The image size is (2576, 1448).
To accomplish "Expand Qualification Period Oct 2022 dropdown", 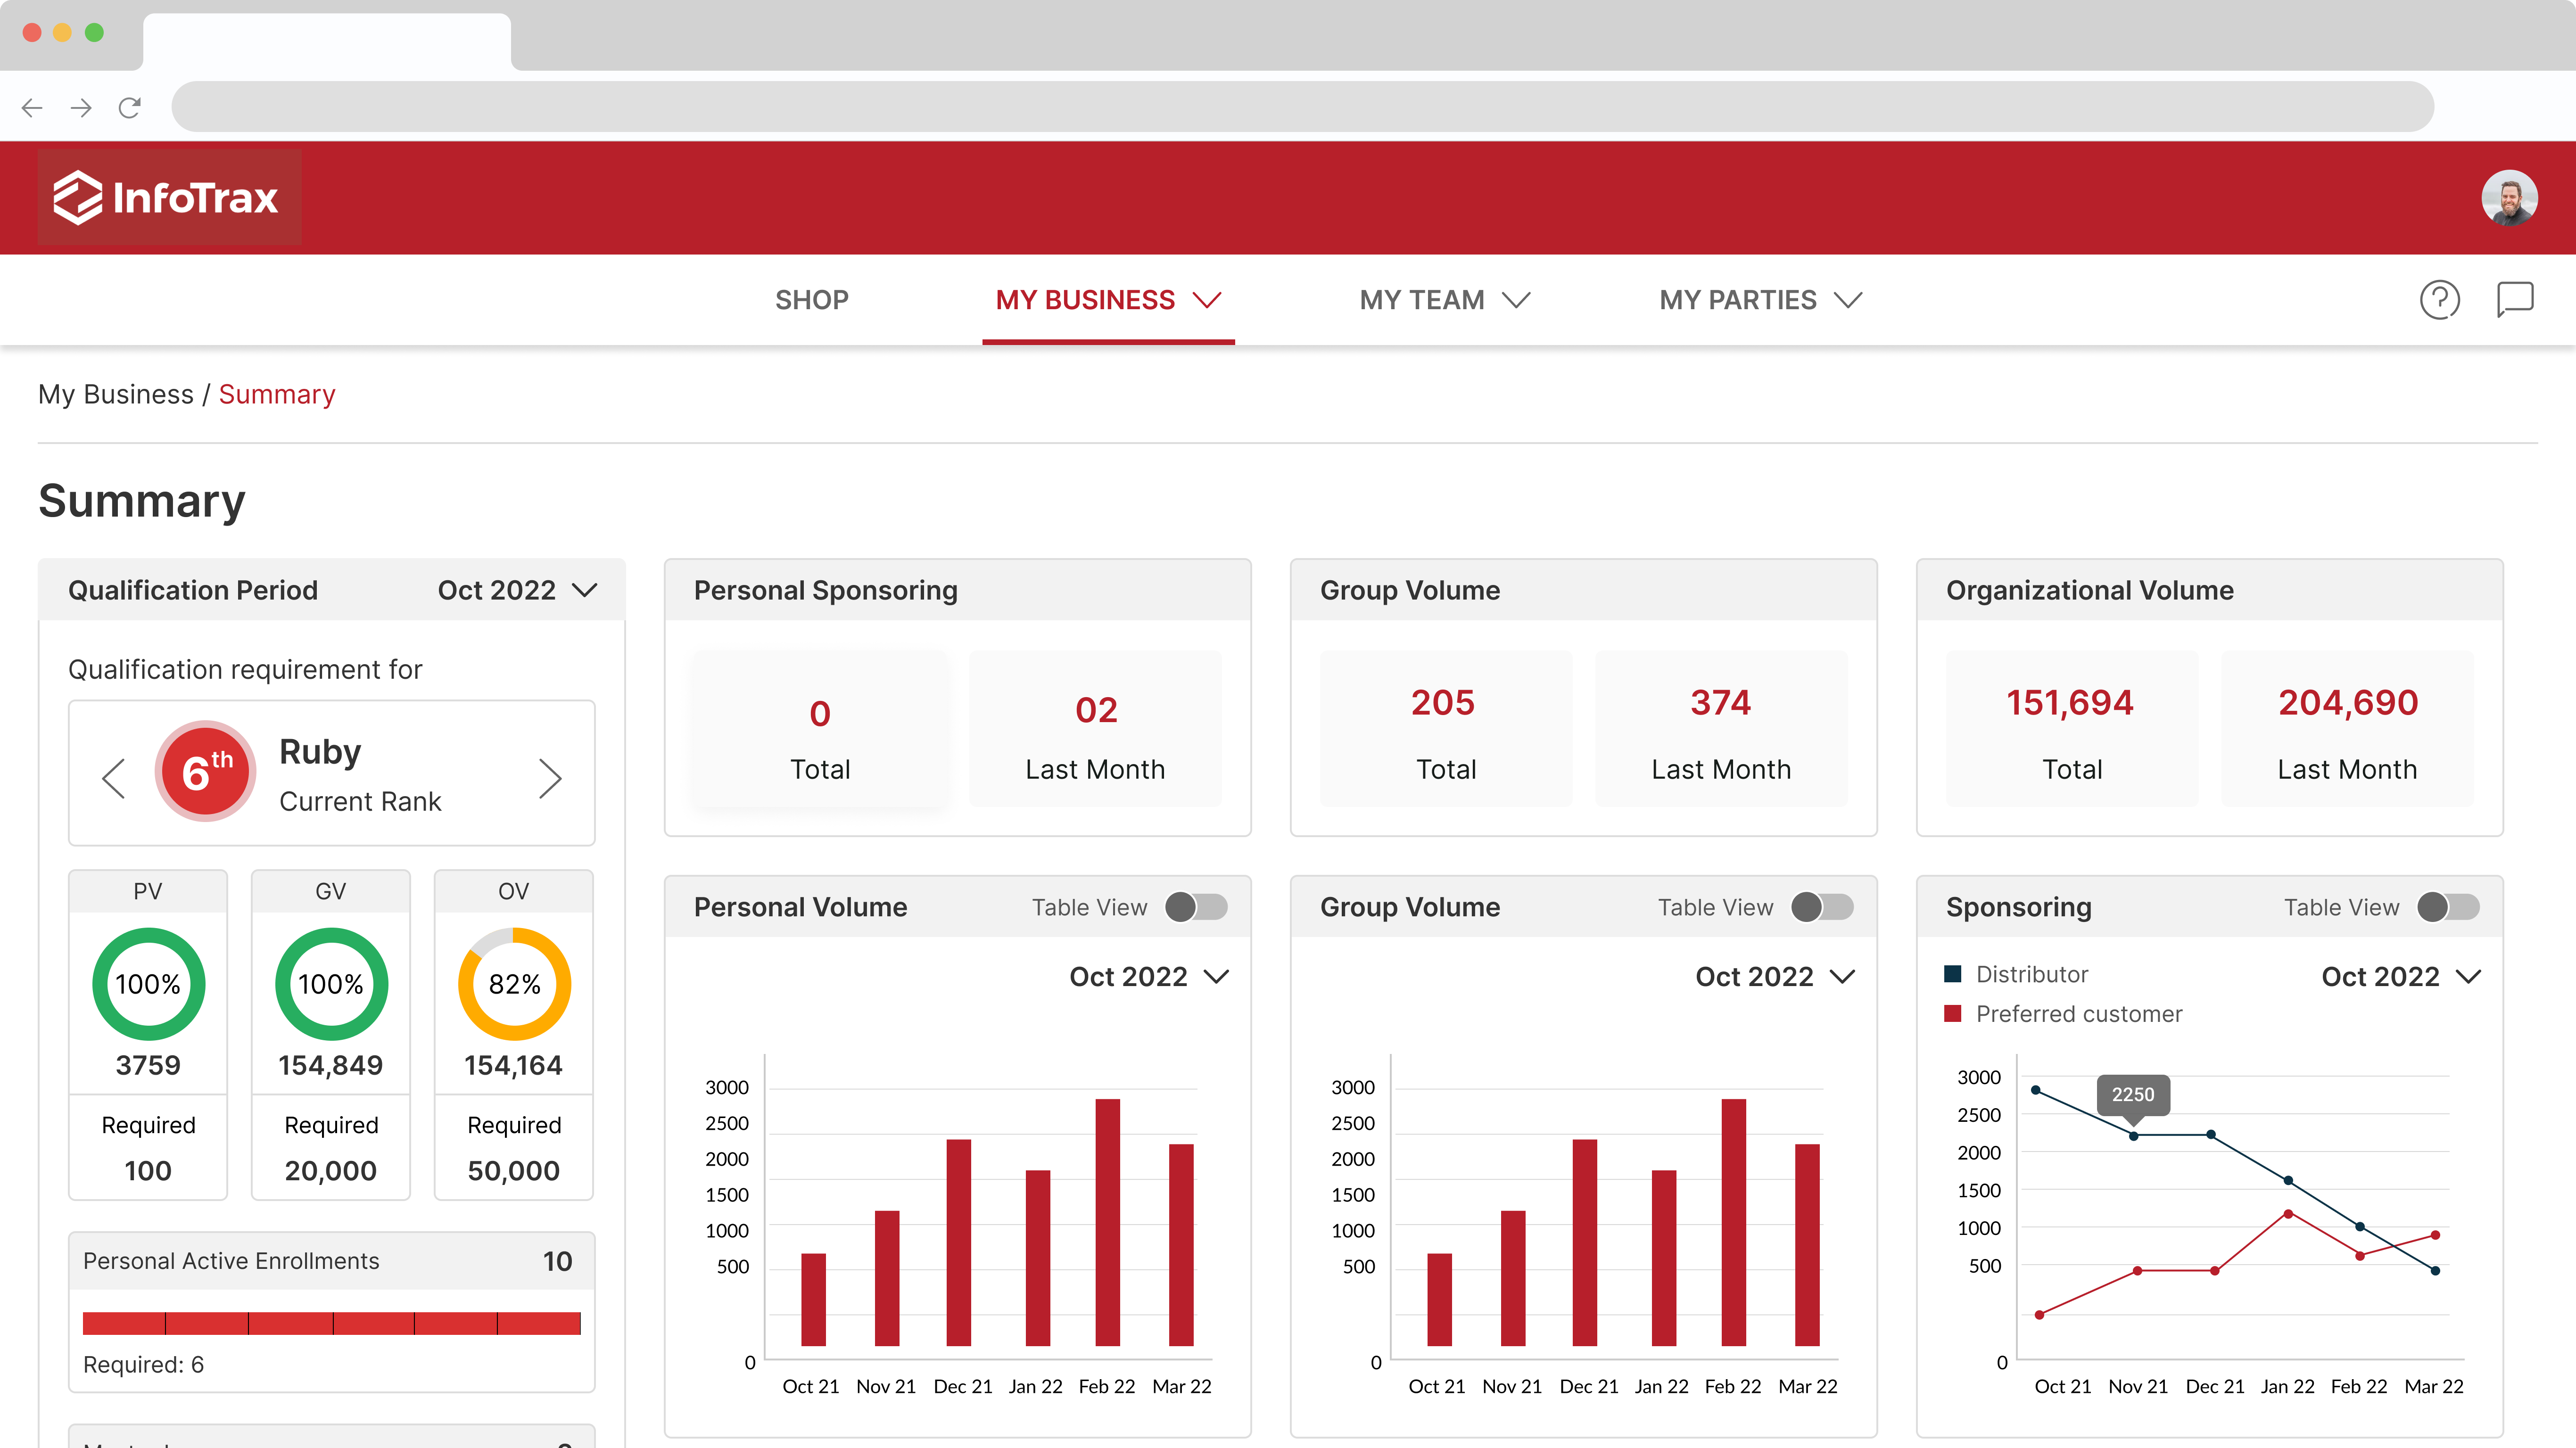I will click(517, 590).
